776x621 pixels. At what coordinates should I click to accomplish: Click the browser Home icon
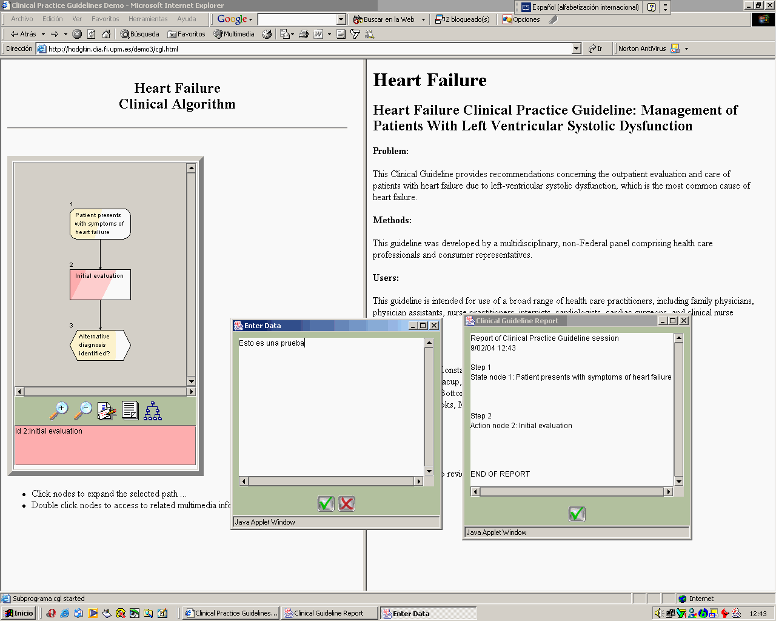pos(106,34)
